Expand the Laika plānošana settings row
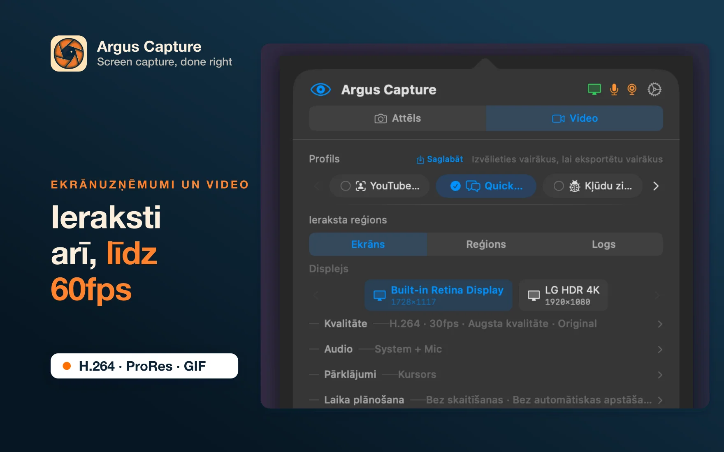The height and width of the screenshot is (452, 724). click(486, 400)
